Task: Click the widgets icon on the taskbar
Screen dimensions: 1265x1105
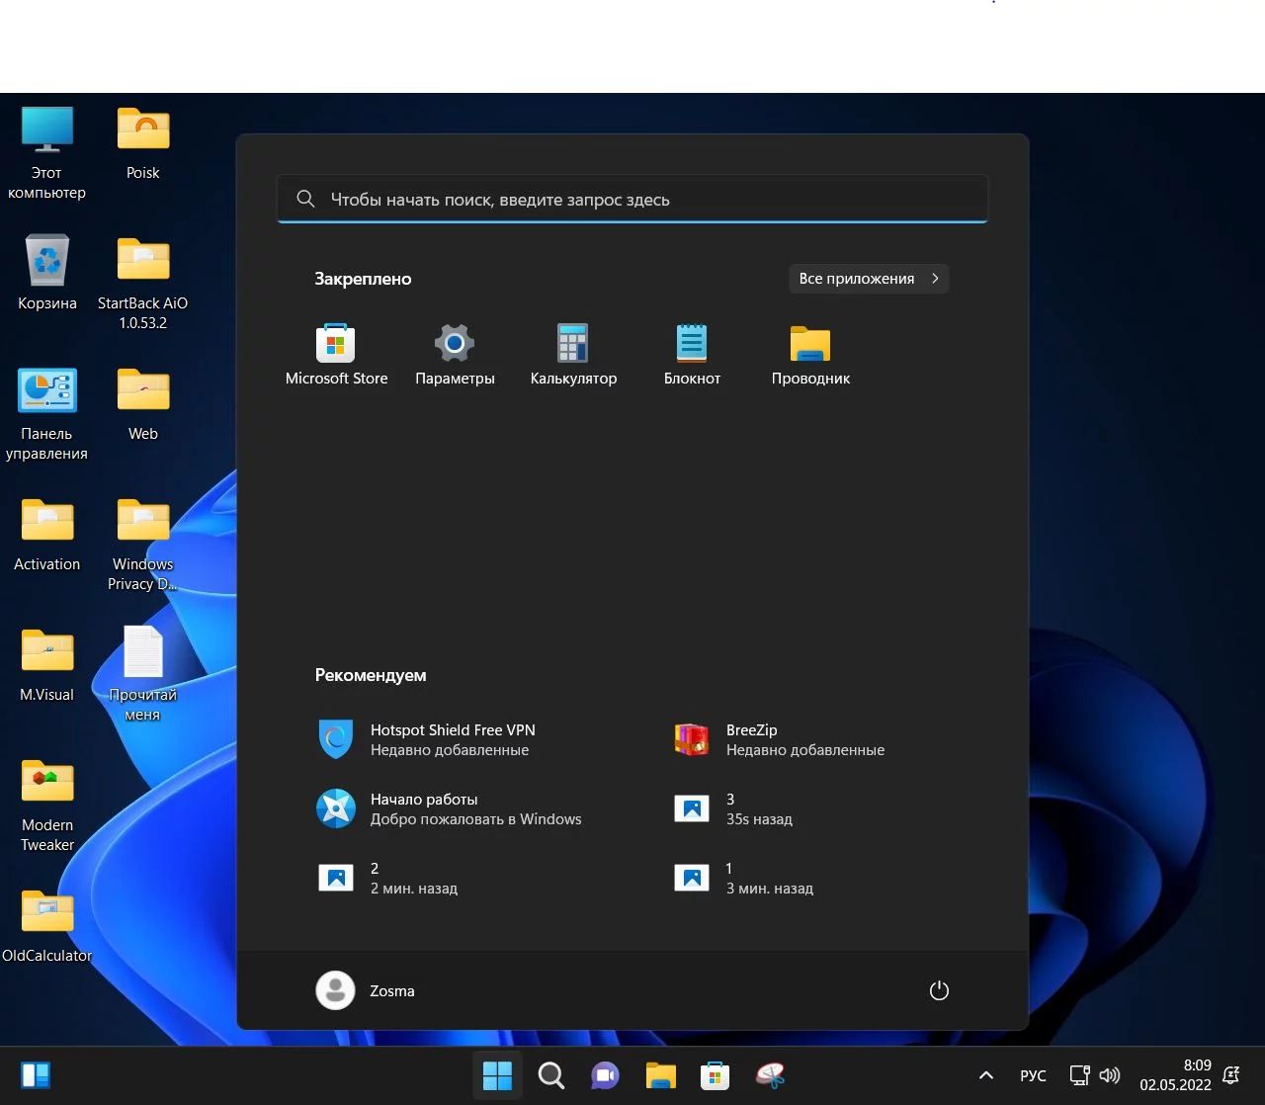Action: point(36,1075)
